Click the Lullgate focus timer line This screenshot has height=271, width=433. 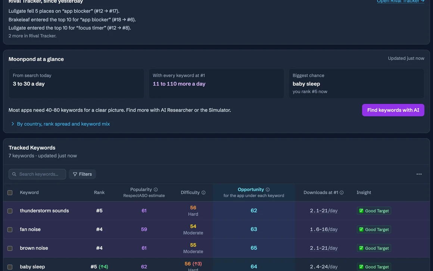point(69,28)
